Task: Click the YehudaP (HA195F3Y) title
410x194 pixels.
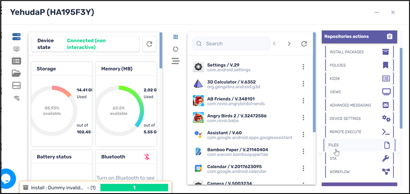Action: [x=52, y=12]
